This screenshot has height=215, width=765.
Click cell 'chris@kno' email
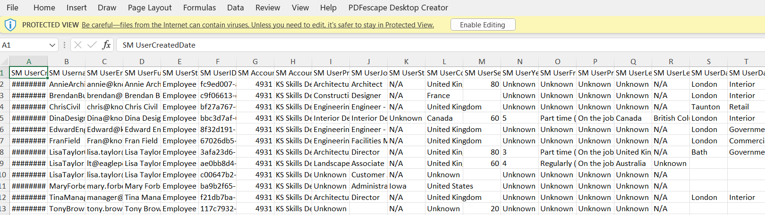(104, 107)
